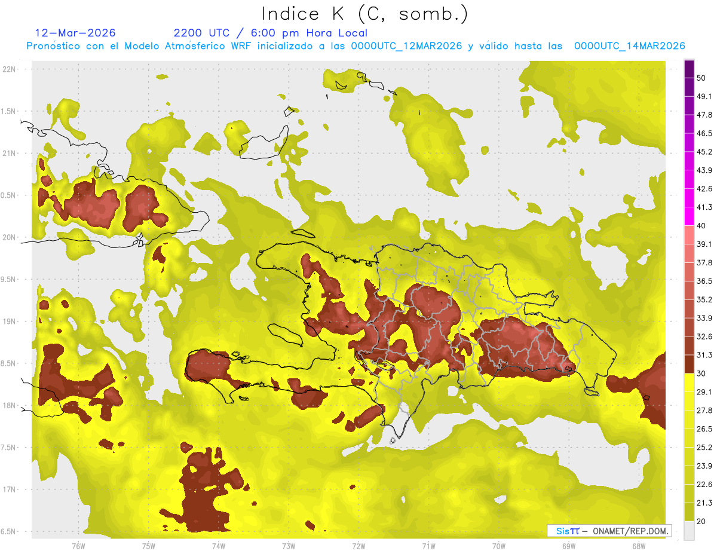Viewport: 717px width, 554px height.
Task: Click the '46.5' colorbar label
Action: (x=704, y=134)
